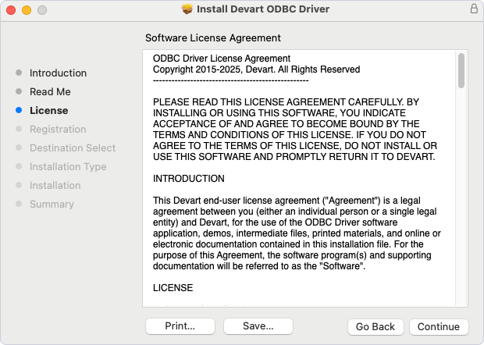Click the window title 'Install Devart ODBC Driver'
Screen dimensions: 484x345
point(263,9)
